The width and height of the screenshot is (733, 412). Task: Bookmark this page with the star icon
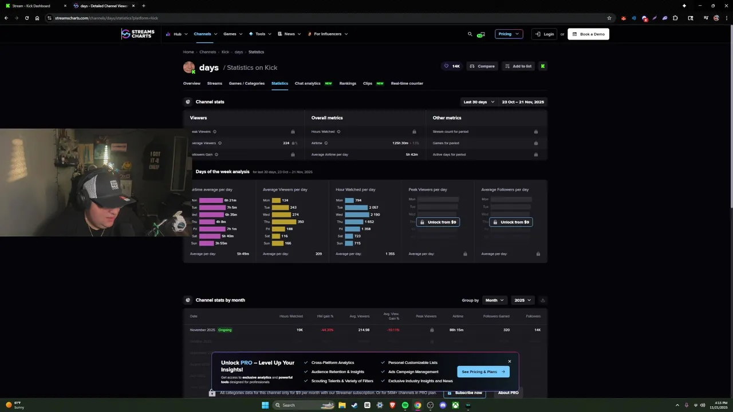click(609, 18)
